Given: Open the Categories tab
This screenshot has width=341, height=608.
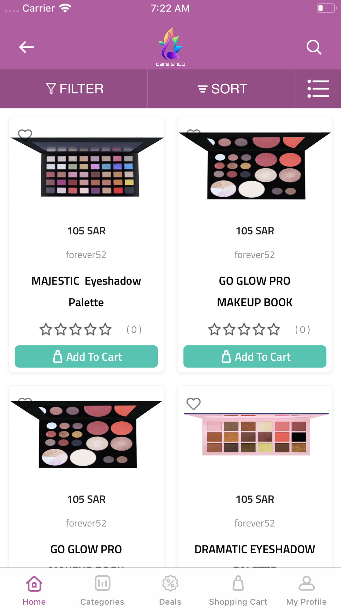Looking at the screenshot, I should [102, 590].
